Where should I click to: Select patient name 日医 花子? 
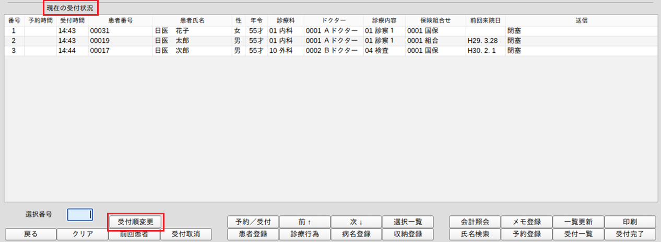[x=172, y=31]
